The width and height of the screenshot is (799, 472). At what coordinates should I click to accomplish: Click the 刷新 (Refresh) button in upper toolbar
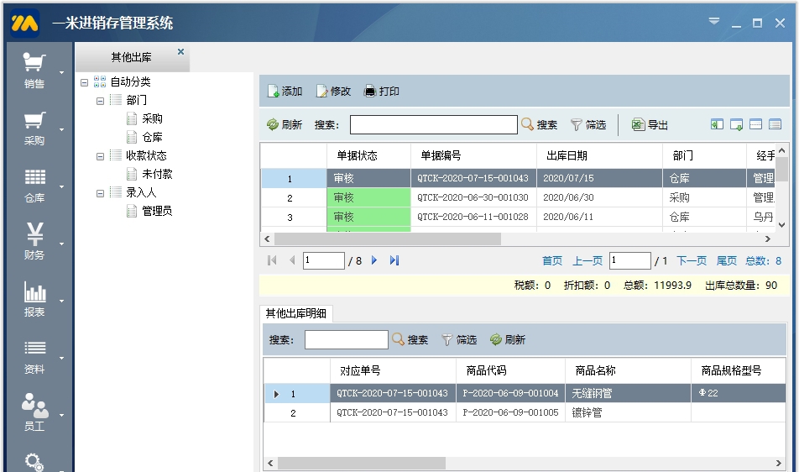pyautogui.click(x=284, y=125)
